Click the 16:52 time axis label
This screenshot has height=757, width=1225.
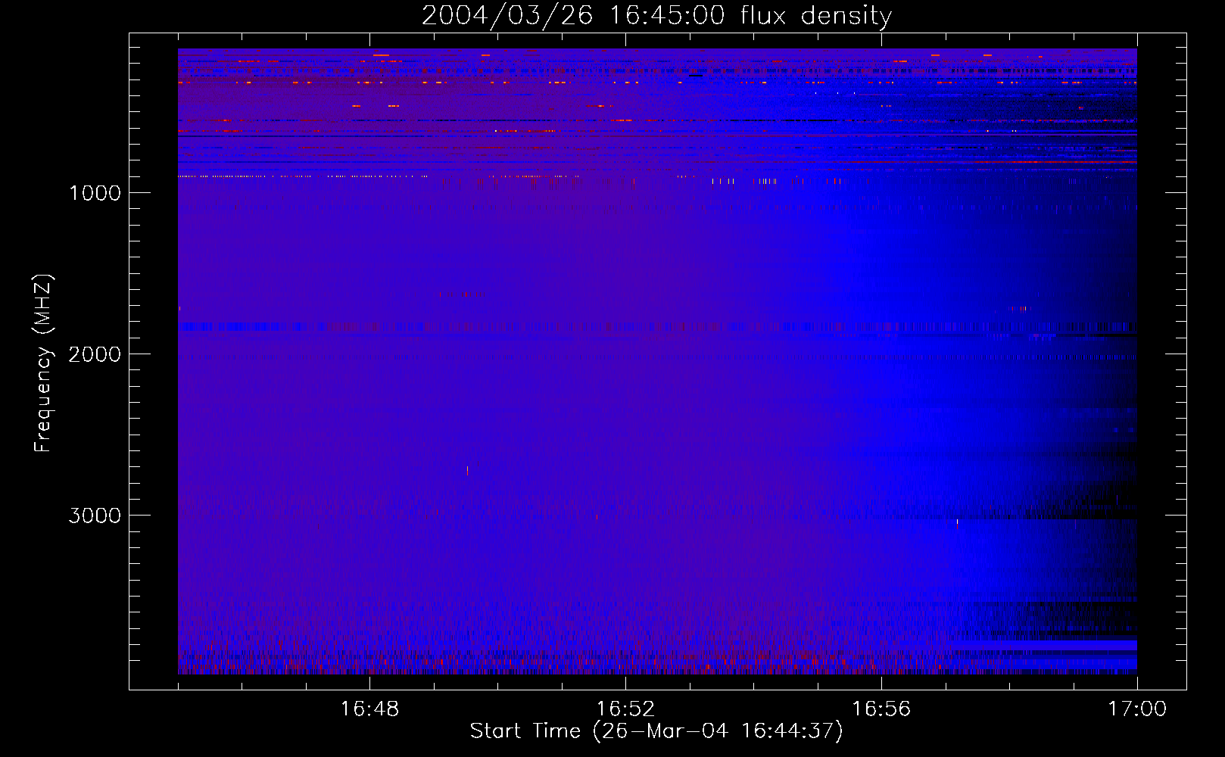(x=625, y=709)
